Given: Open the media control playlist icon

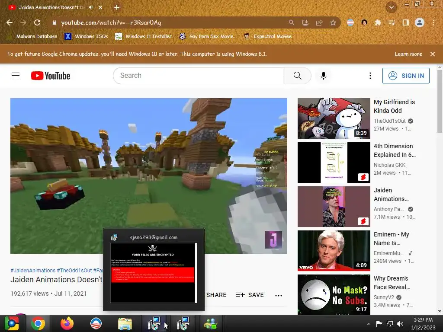Looking at the screenshot, I should [x=392, y=22].
